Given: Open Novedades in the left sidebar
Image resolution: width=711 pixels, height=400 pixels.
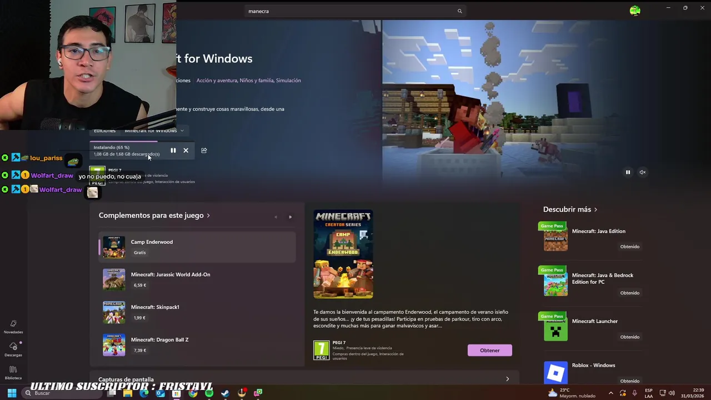Looking at the screenshot, I should tap(13, 327).
